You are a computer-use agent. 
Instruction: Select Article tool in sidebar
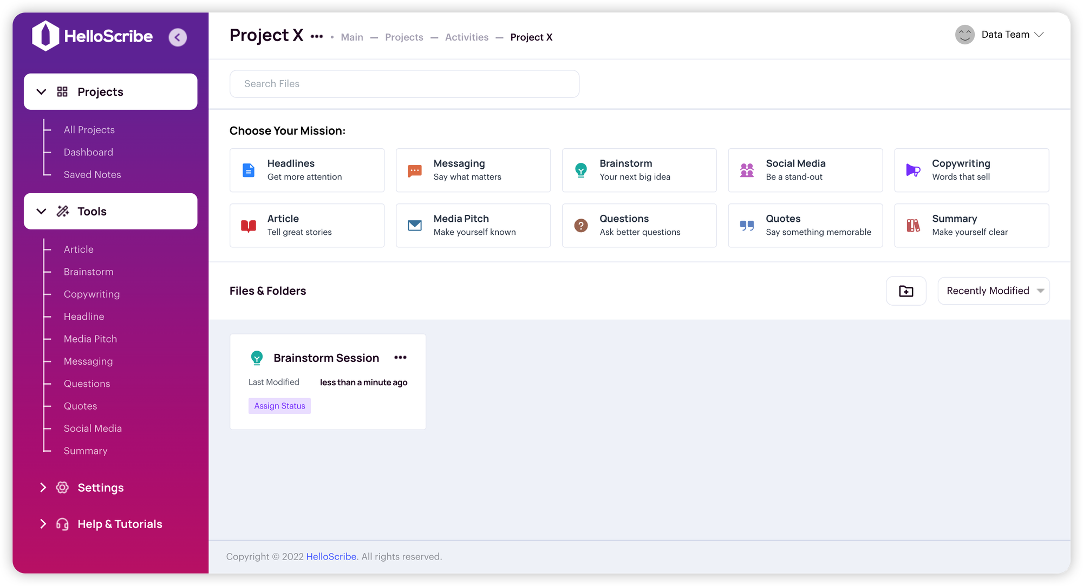click(79, 249)
